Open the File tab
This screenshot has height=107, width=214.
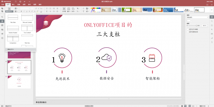click(3, 5)
